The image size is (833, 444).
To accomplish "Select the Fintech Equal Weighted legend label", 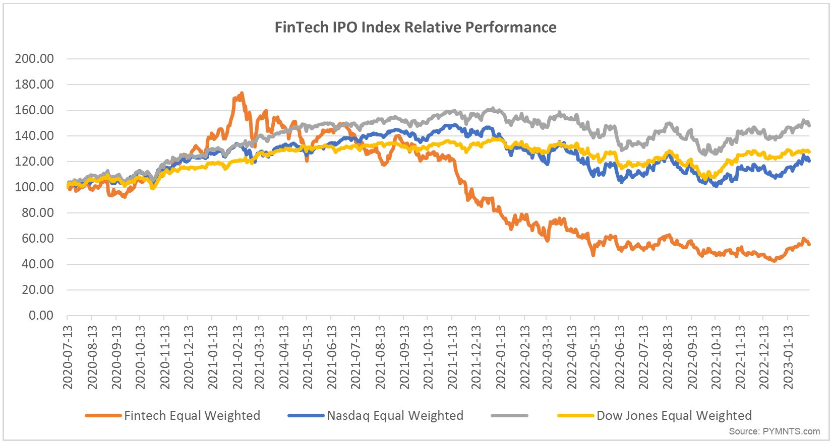I will [192, 416].
